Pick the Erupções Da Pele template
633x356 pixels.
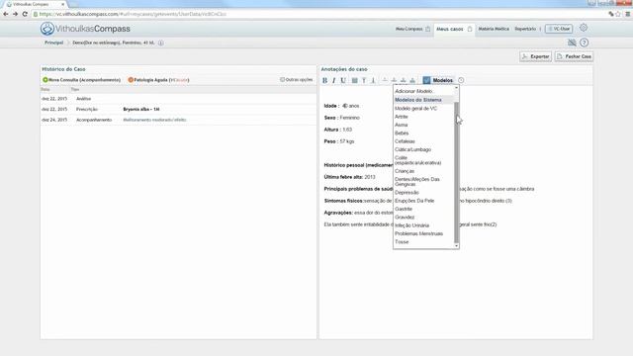414,201
